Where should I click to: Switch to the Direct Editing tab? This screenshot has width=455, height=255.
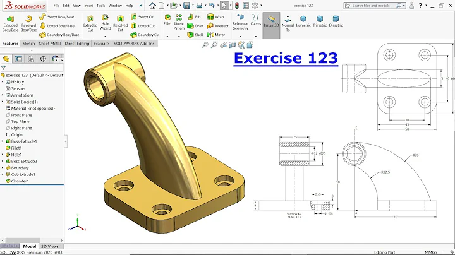(77, 44)
